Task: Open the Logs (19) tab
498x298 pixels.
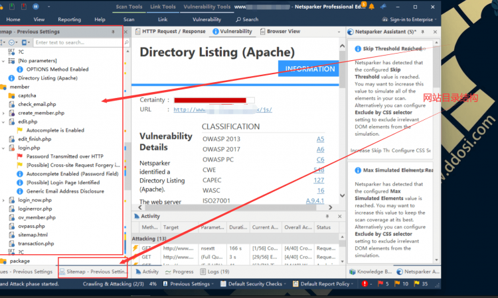Action: click(x=214, y=272)
